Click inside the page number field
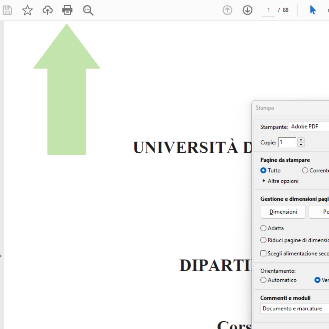 [268, 10]
